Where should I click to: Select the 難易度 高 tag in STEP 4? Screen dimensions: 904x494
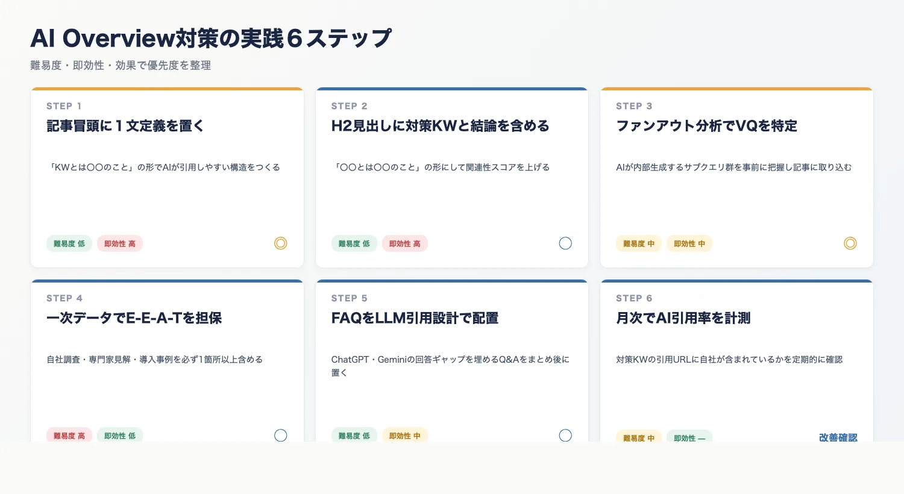[x=69, y=435]
